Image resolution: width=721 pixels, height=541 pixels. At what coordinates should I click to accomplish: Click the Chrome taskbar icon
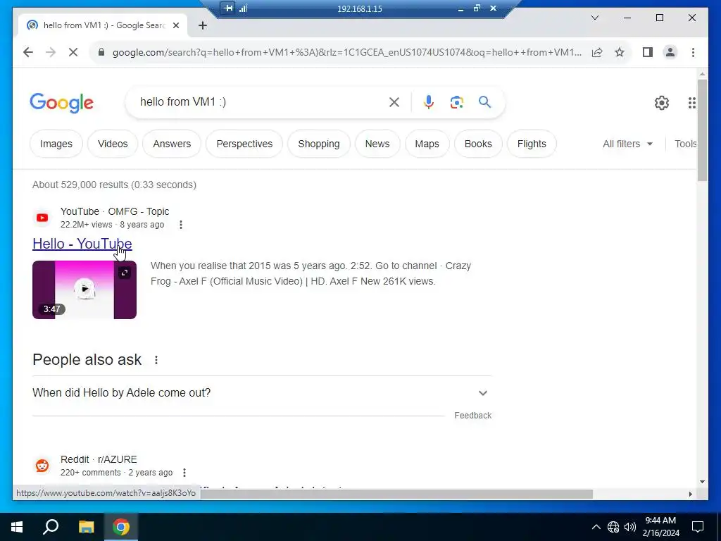[x=121, y=527]
